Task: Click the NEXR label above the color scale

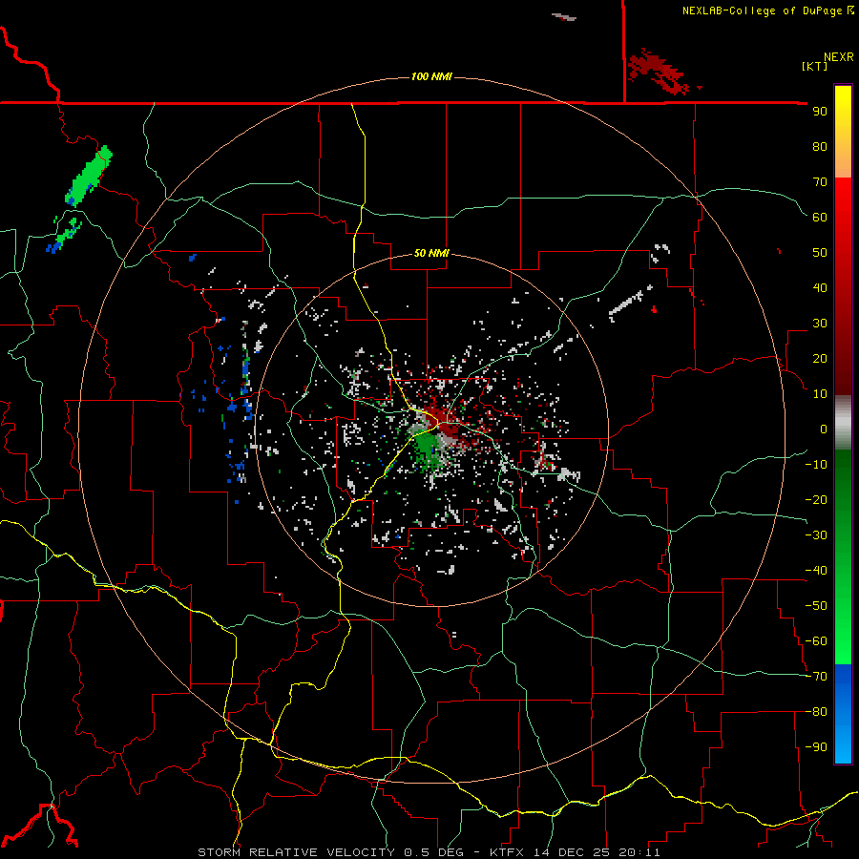Action: click(839, 57)
